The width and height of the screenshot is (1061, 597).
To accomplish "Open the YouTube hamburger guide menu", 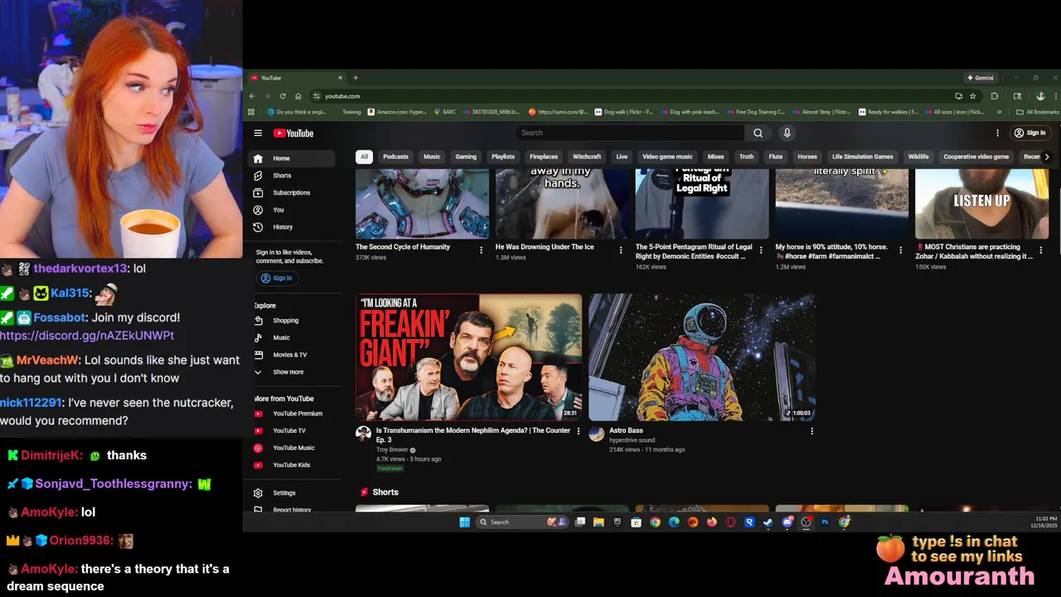I will pyautogui.click(x=258, y=133).
